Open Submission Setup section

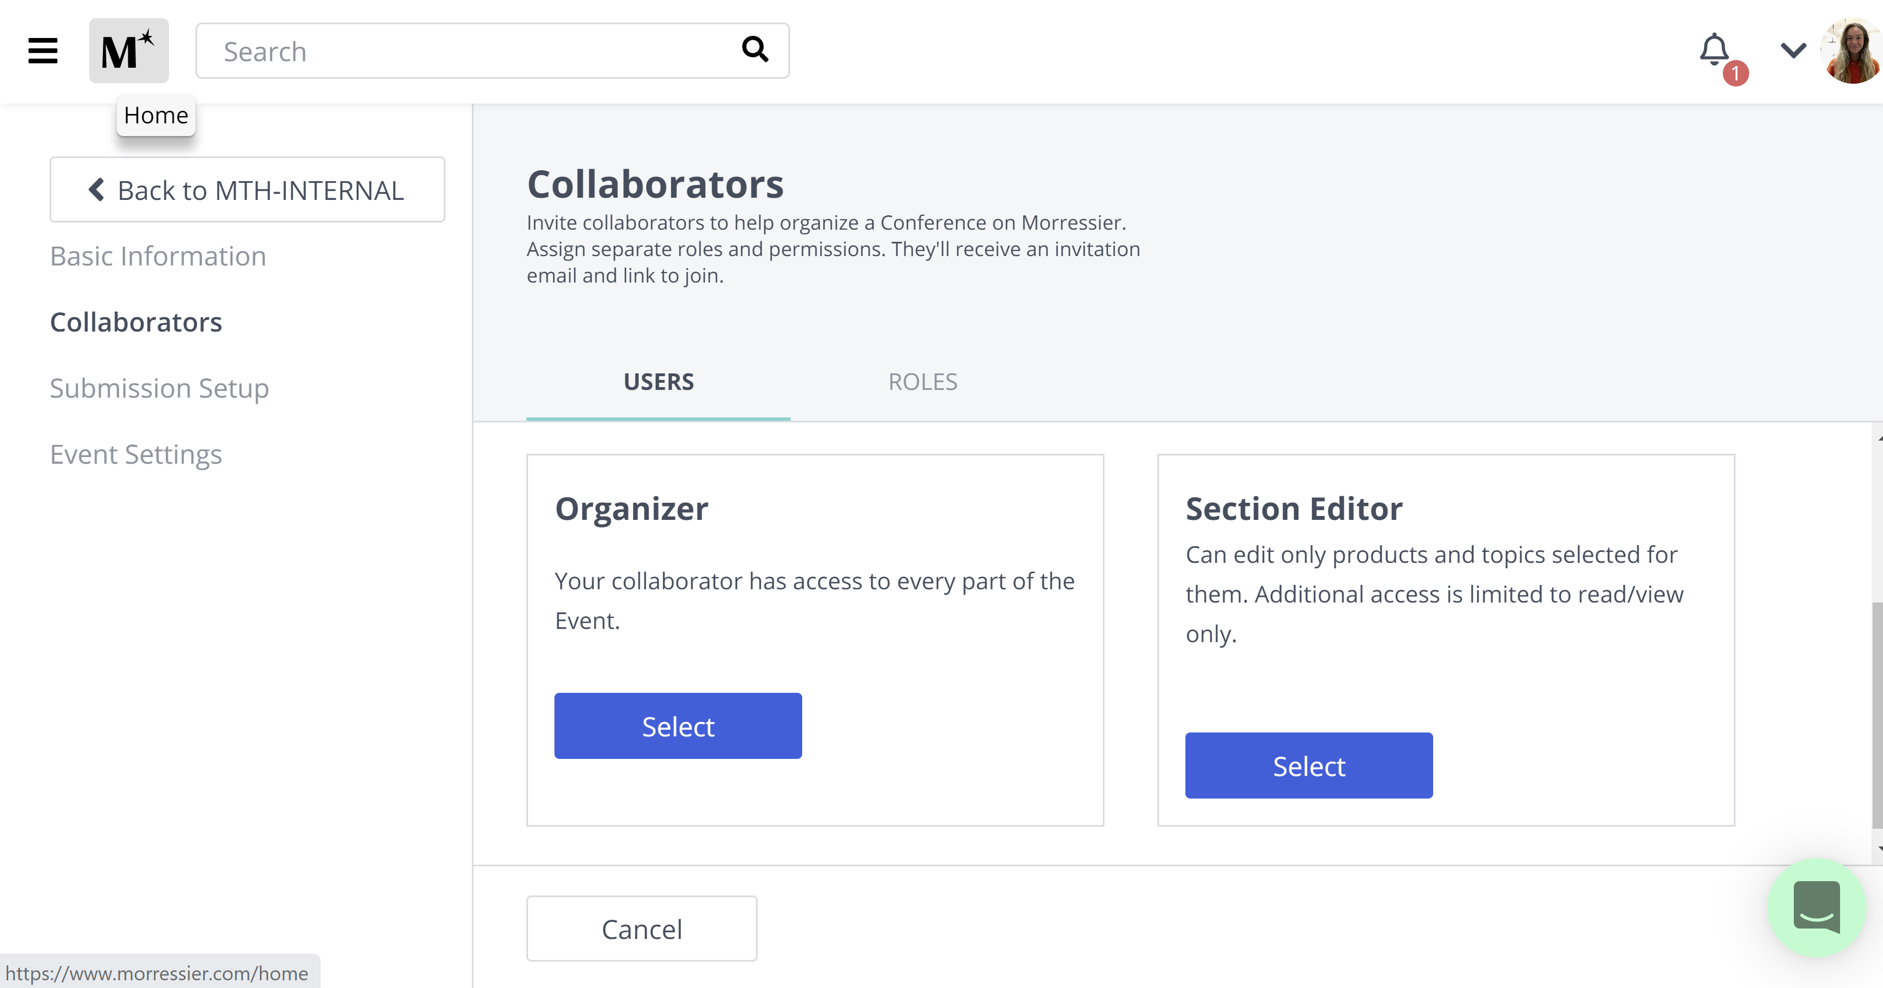click(x=159, y=388)
